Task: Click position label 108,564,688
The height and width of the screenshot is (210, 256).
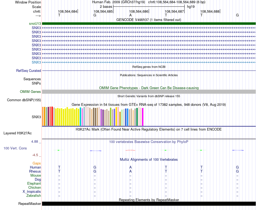Action: 210,11
